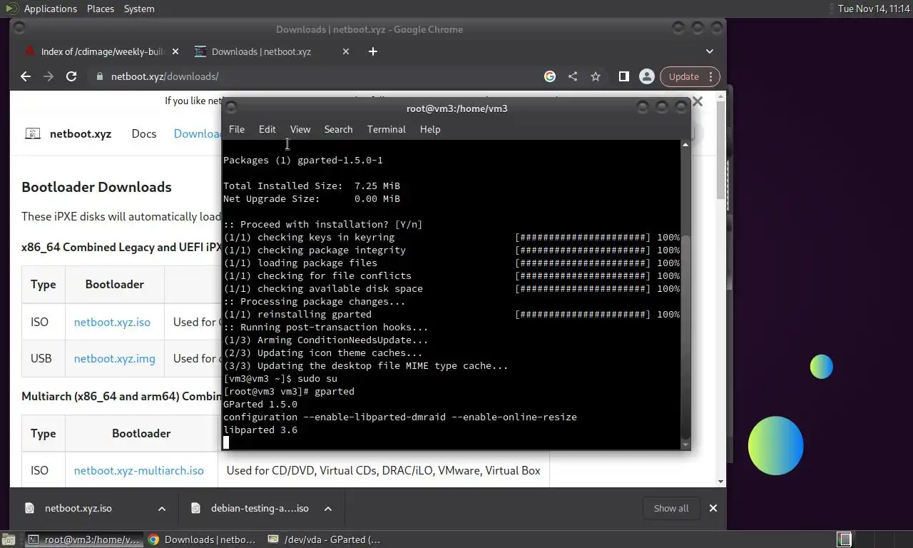Screen dimensions: 913x548
Task: Open terminal Edit menu
Action: pyautogui.click(x=267, y=129)
